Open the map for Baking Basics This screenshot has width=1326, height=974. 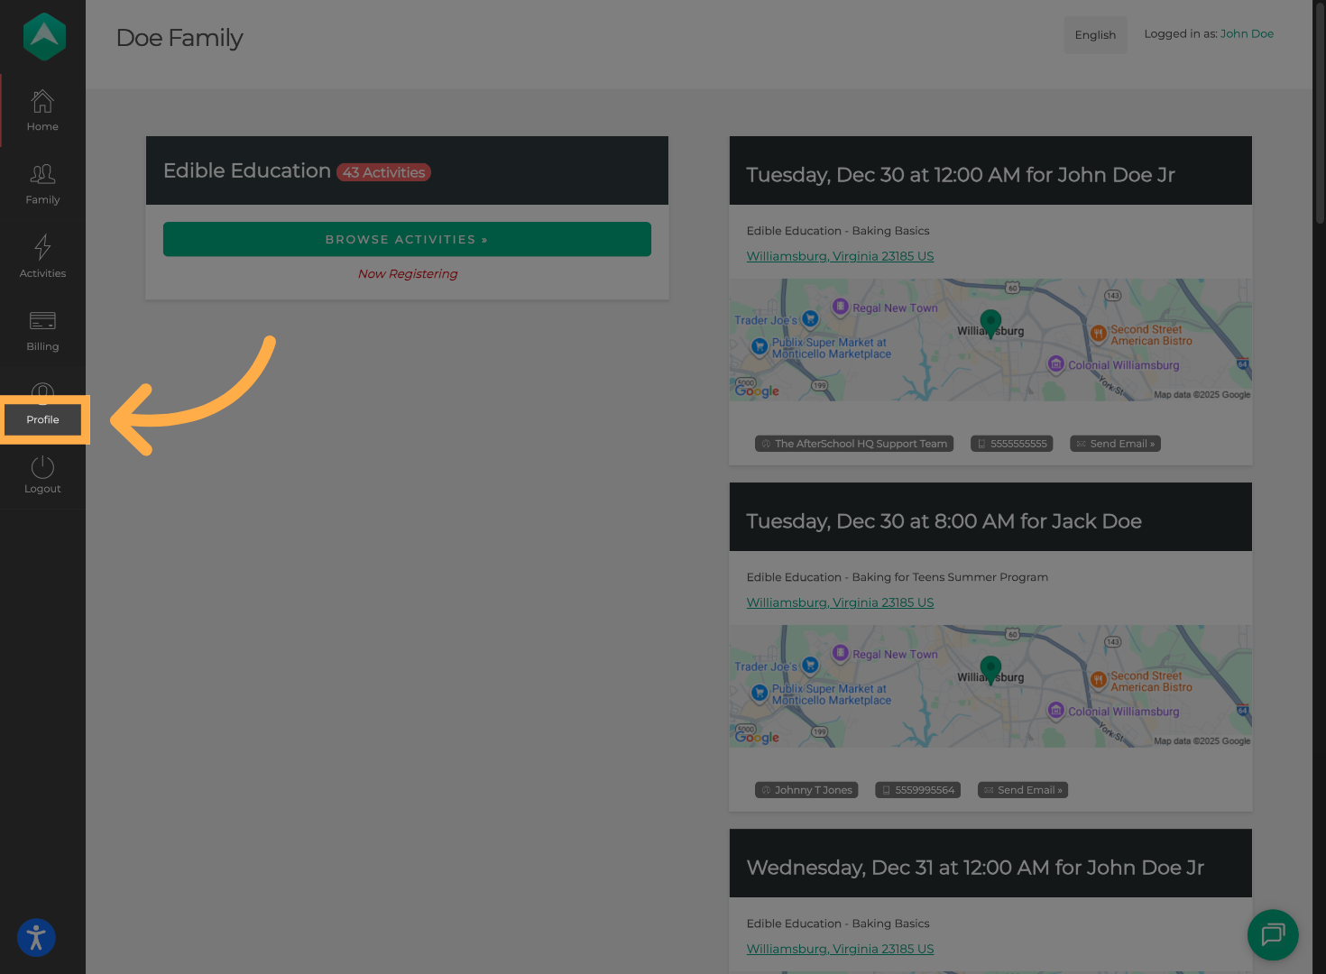coord(990,339)
